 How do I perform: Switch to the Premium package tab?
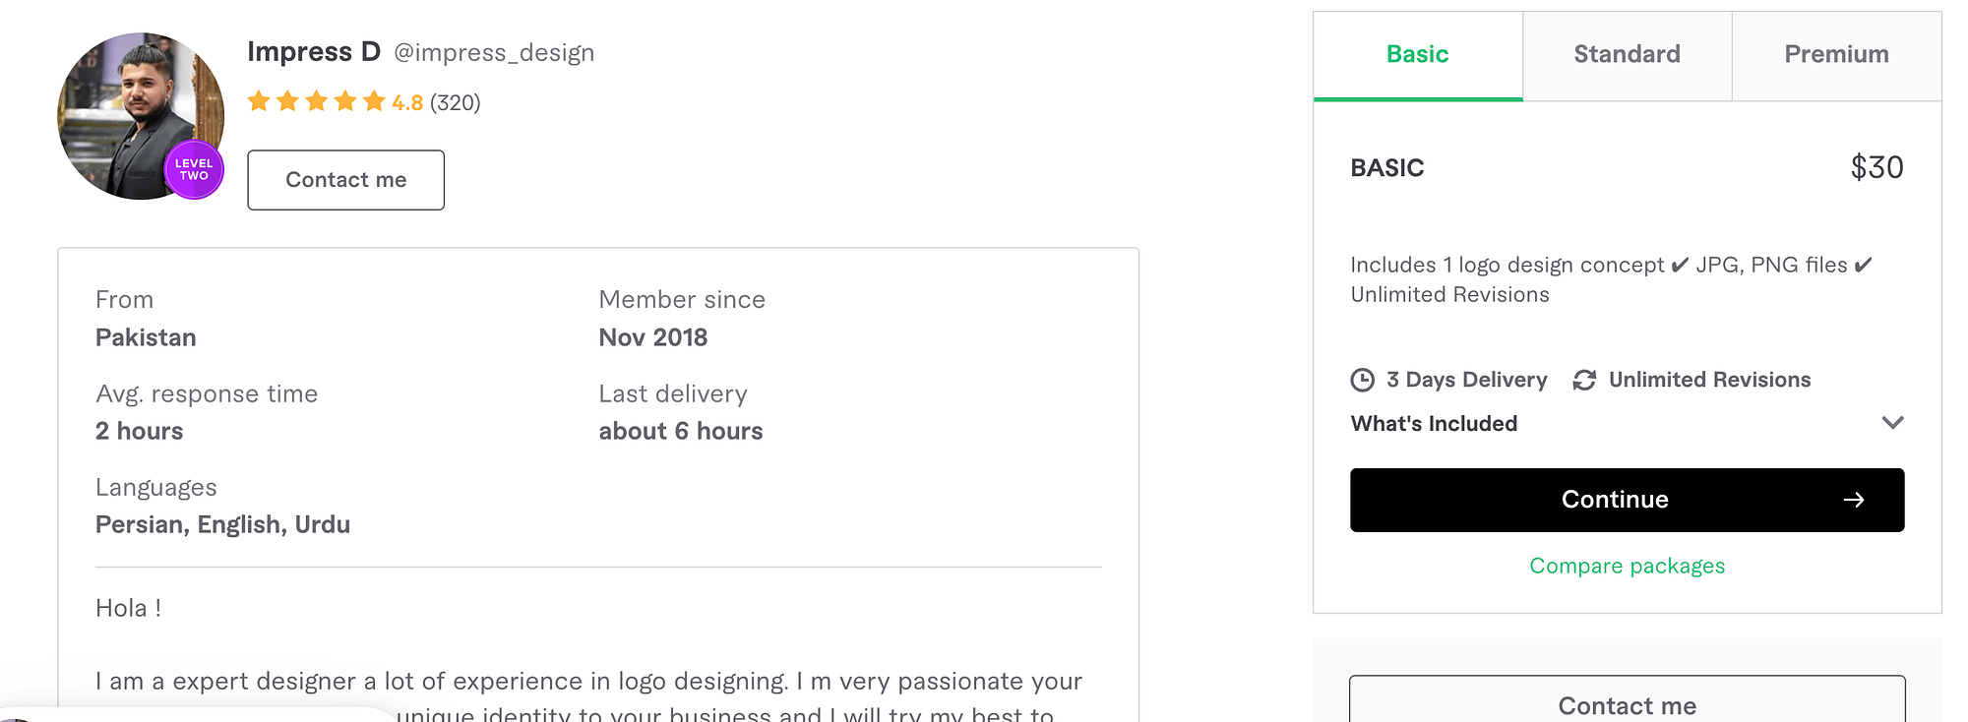click(1836, 55)
